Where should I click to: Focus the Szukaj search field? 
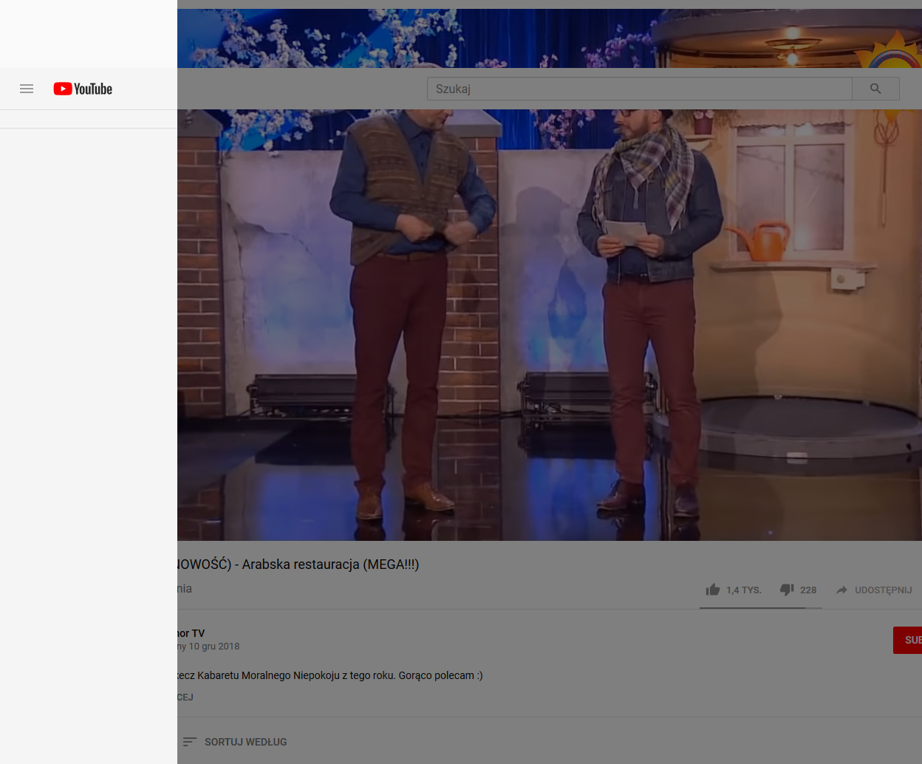pos(640,89)
